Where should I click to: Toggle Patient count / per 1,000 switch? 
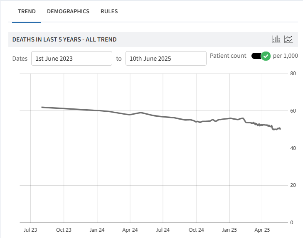point(261,56)
